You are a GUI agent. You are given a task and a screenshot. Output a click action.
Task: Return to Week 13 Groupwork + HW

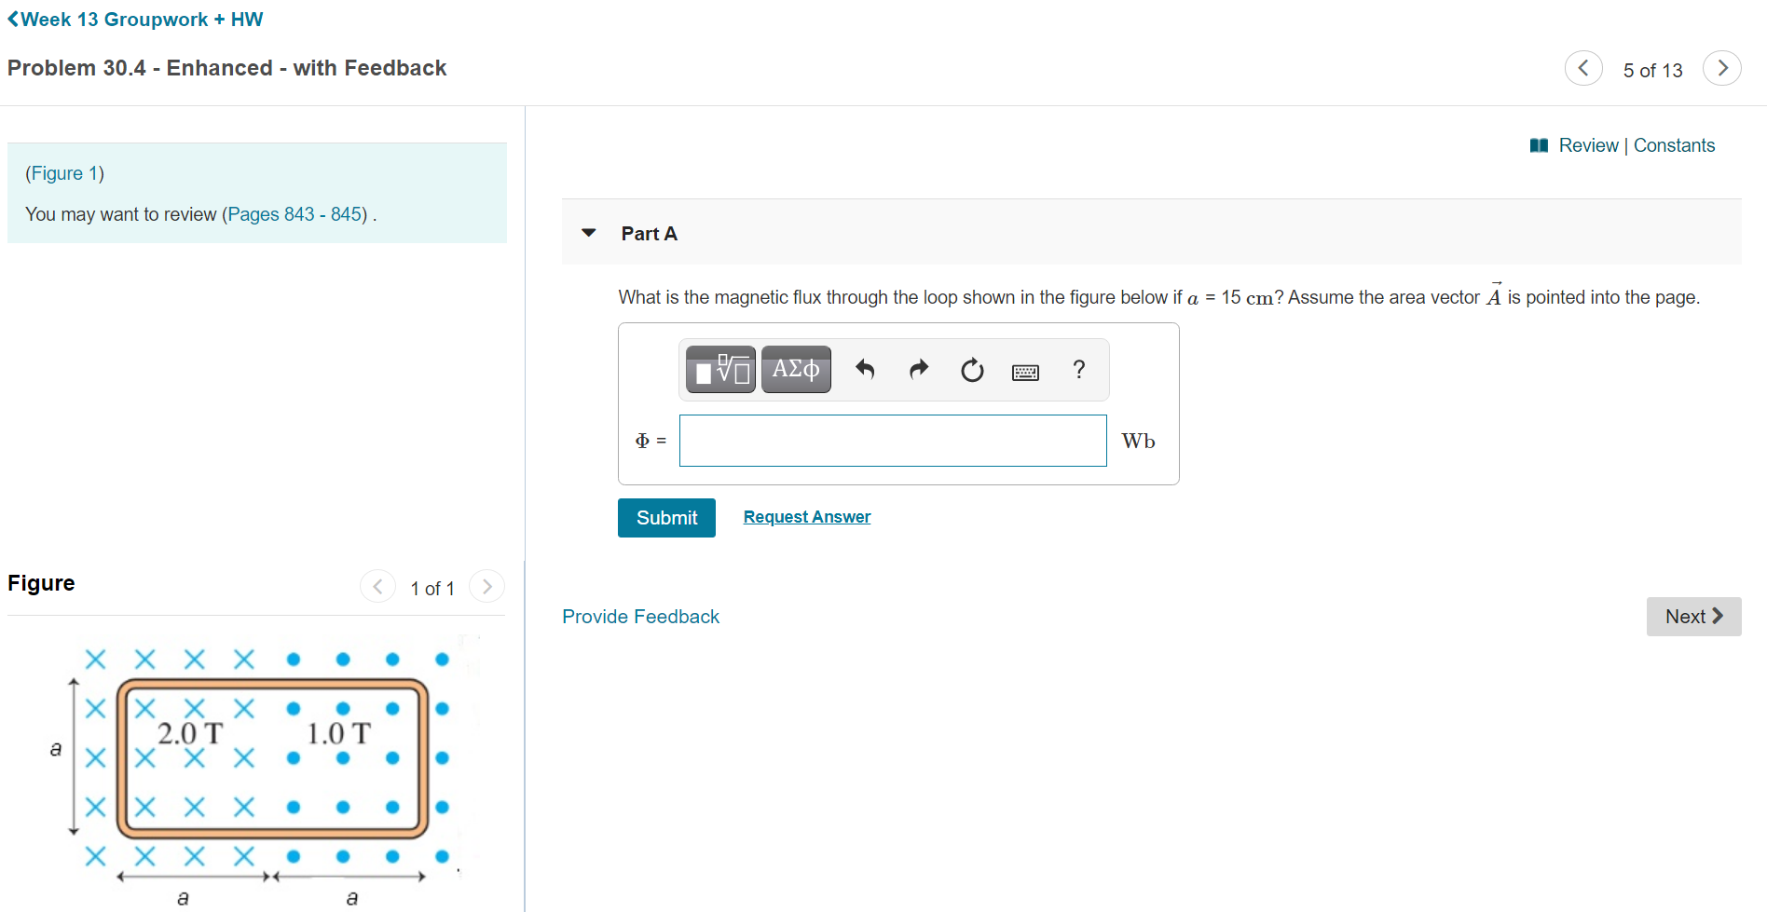point(135,19)
